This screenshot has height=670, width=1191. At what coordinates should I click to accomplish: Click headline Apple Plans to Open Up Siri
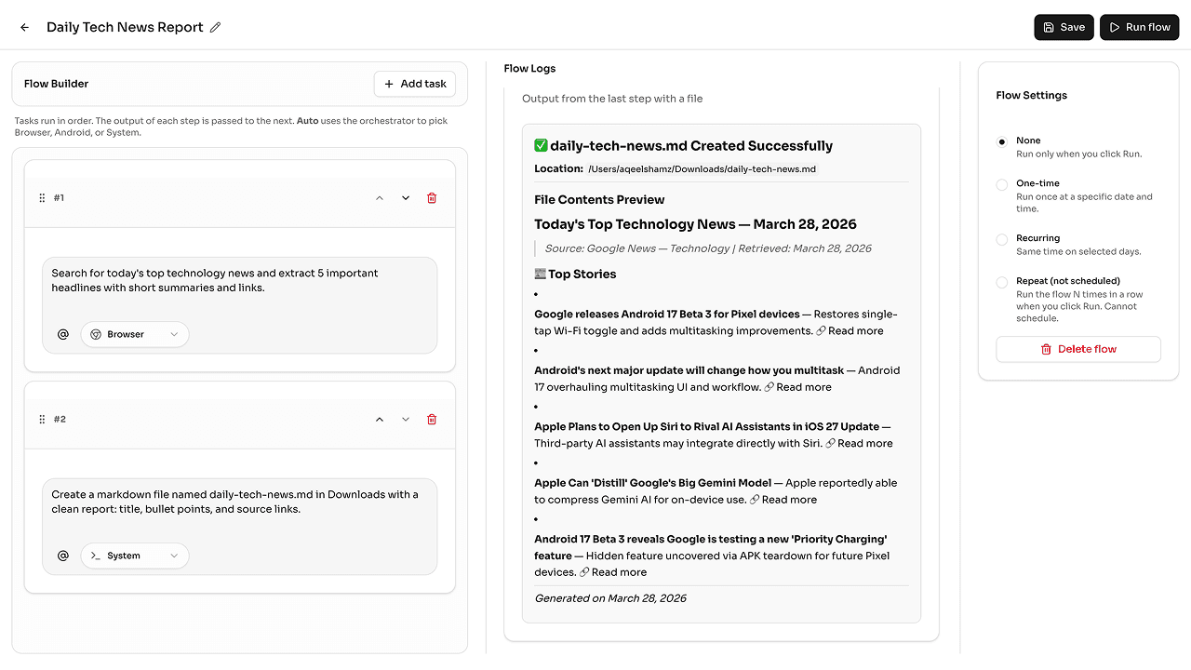click(x=707, y=427)
